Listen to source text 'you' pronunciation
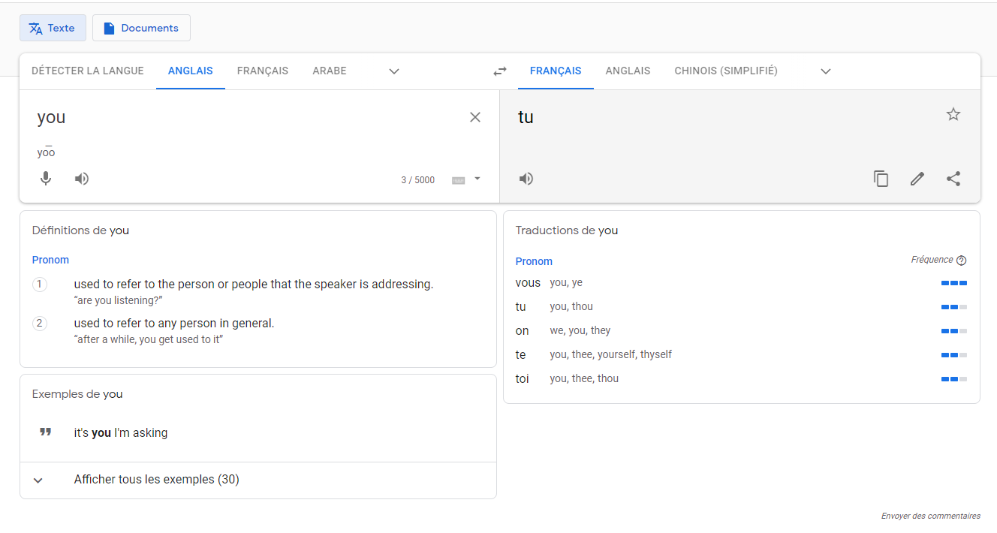997x533 pixels. click(x=82, y=179)
